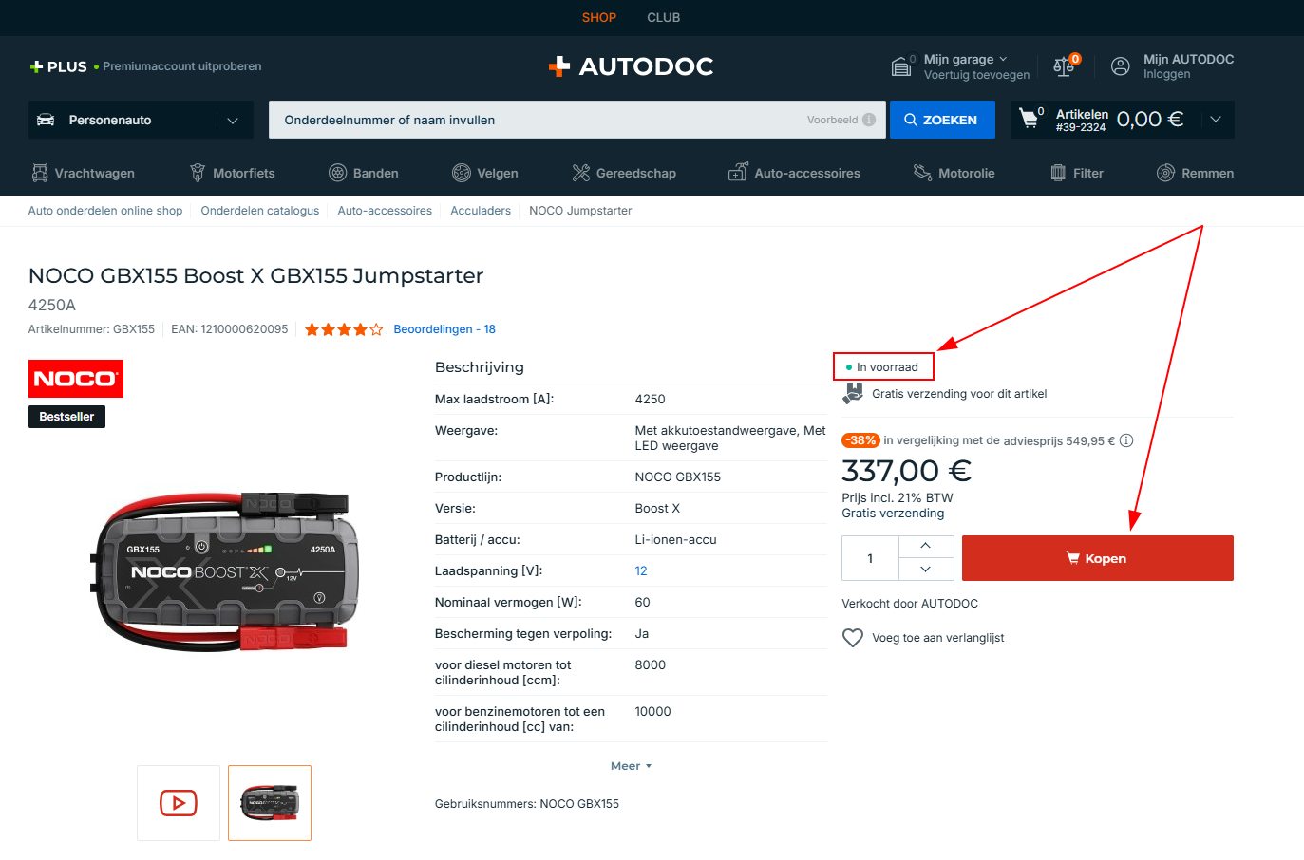The height and width of the screenshot is (860, 1304).
Task: Click the PLUS premium icon
Action: click(36, 66)
